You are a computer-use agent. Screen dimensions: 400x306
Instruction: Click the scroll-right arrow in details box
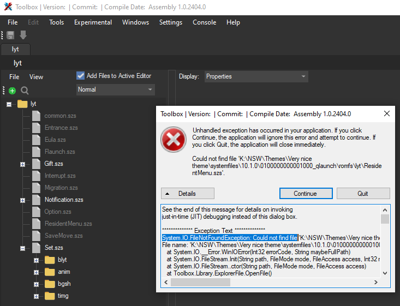click(376, 283)
